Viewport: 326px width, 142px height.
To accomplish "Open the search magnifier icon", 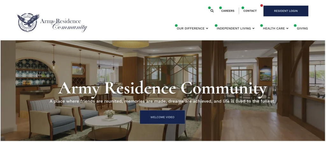I will point(212,11).
